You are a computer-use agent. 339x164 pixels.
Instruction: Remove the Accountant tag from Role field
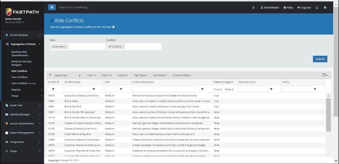coord(66,47)
